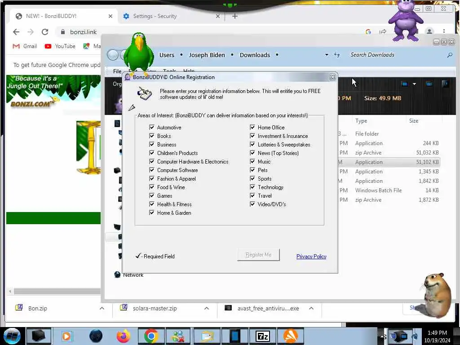The image size is (460, 345).
Task: Open Explorer help icon
Action: pos(445,84)
